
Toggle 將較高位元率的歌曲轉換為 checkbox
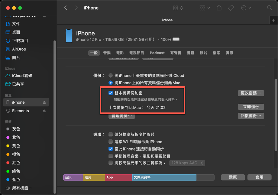tap(111, 163)
